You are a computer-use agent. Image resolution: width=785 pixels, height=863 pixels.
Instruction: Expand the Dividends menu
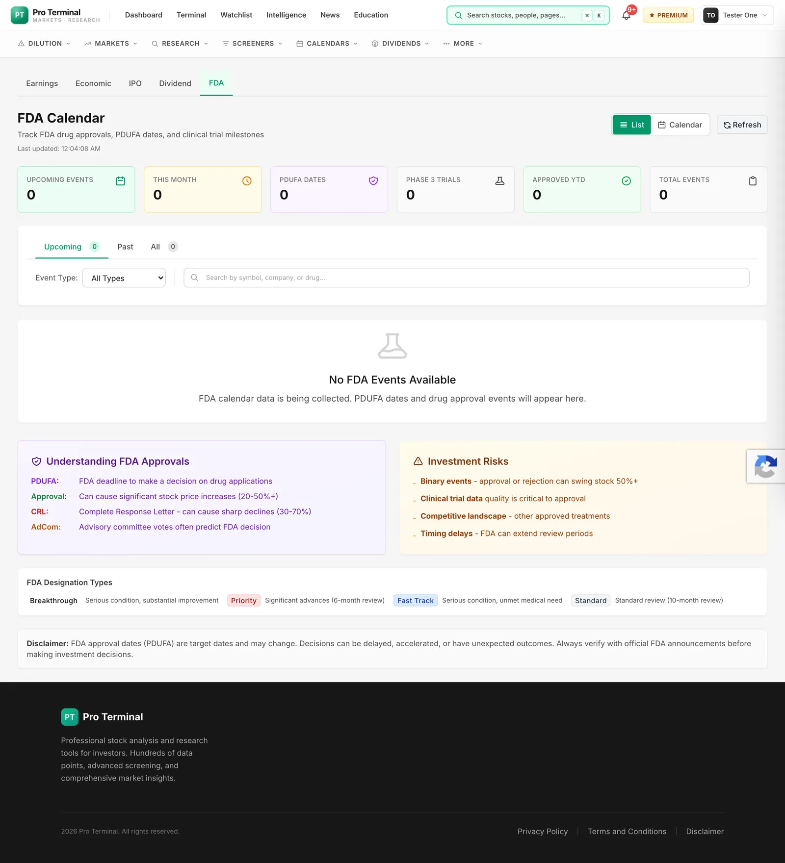click(x=401, y=44)
